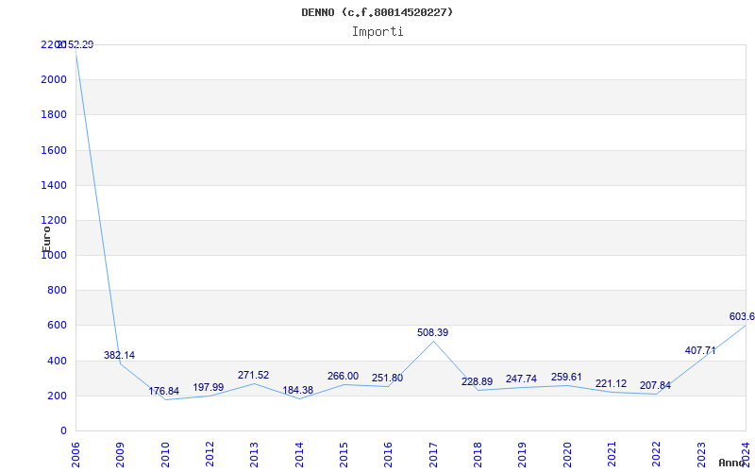Screen dimensions: 755x472
Task: Click the 407.71 data label
Action: 700,351
